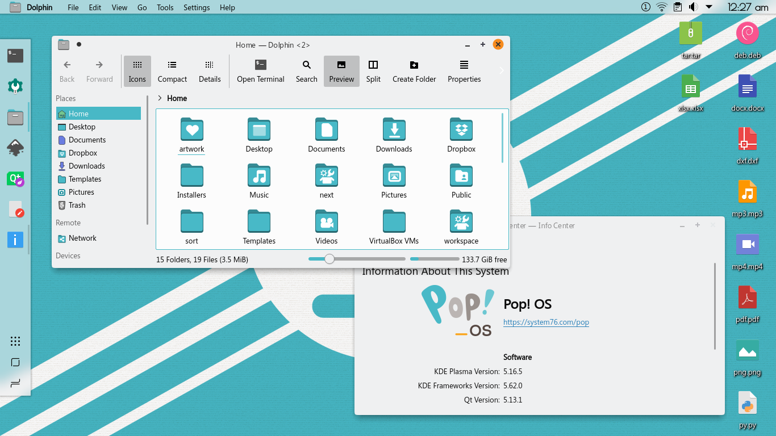Select the Desktop folder in file view
Screen dimensions: 776x436
click(259, 135)
